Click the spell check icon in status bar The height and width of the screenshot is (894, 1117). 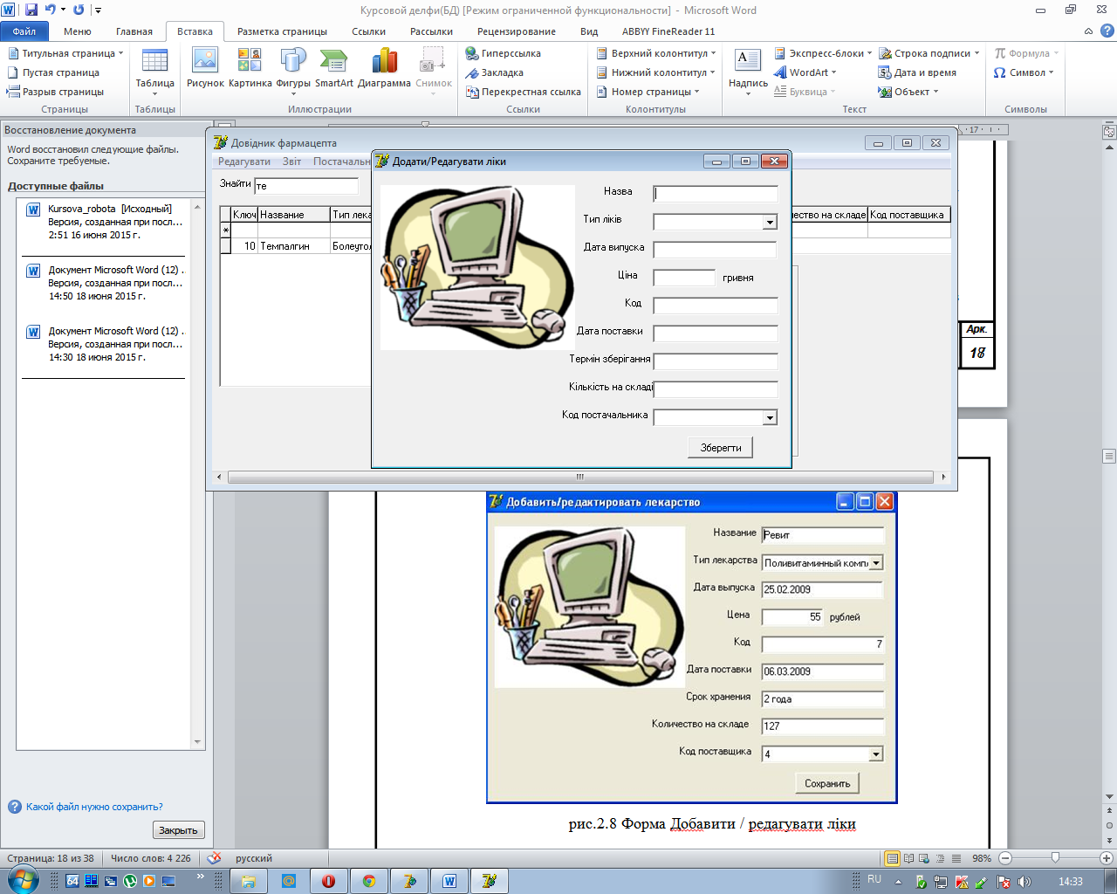coord(215,858)
